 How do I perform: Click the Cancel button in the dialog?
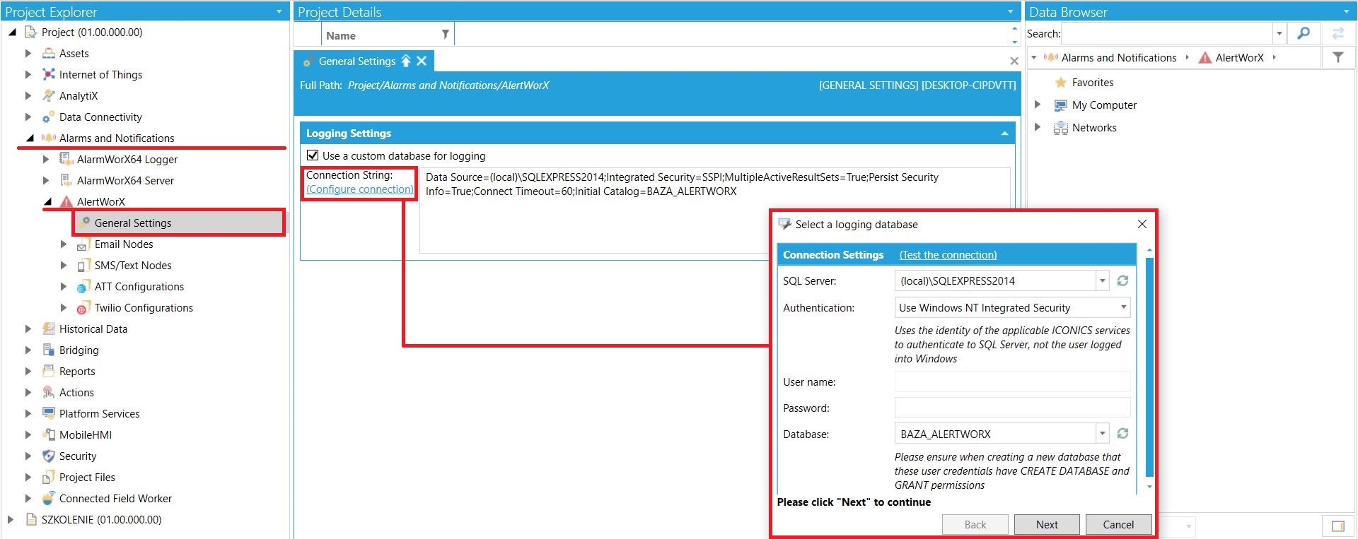coord(1118,524)
